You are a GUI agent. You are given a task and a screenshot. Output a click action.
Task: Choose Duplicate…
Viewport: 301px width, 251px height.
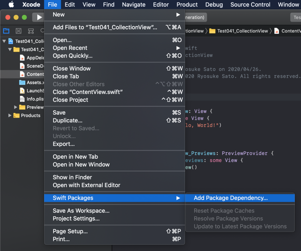tap(115, 120)
